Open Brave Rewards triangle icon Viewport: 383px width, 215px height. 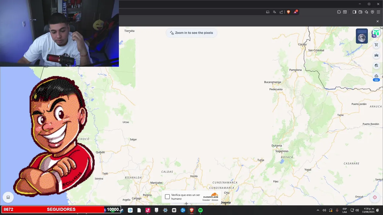(296, 12)
